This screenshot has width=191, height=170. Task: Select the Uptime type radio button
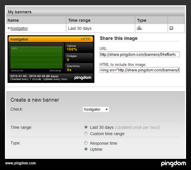[x=86, y=149]
